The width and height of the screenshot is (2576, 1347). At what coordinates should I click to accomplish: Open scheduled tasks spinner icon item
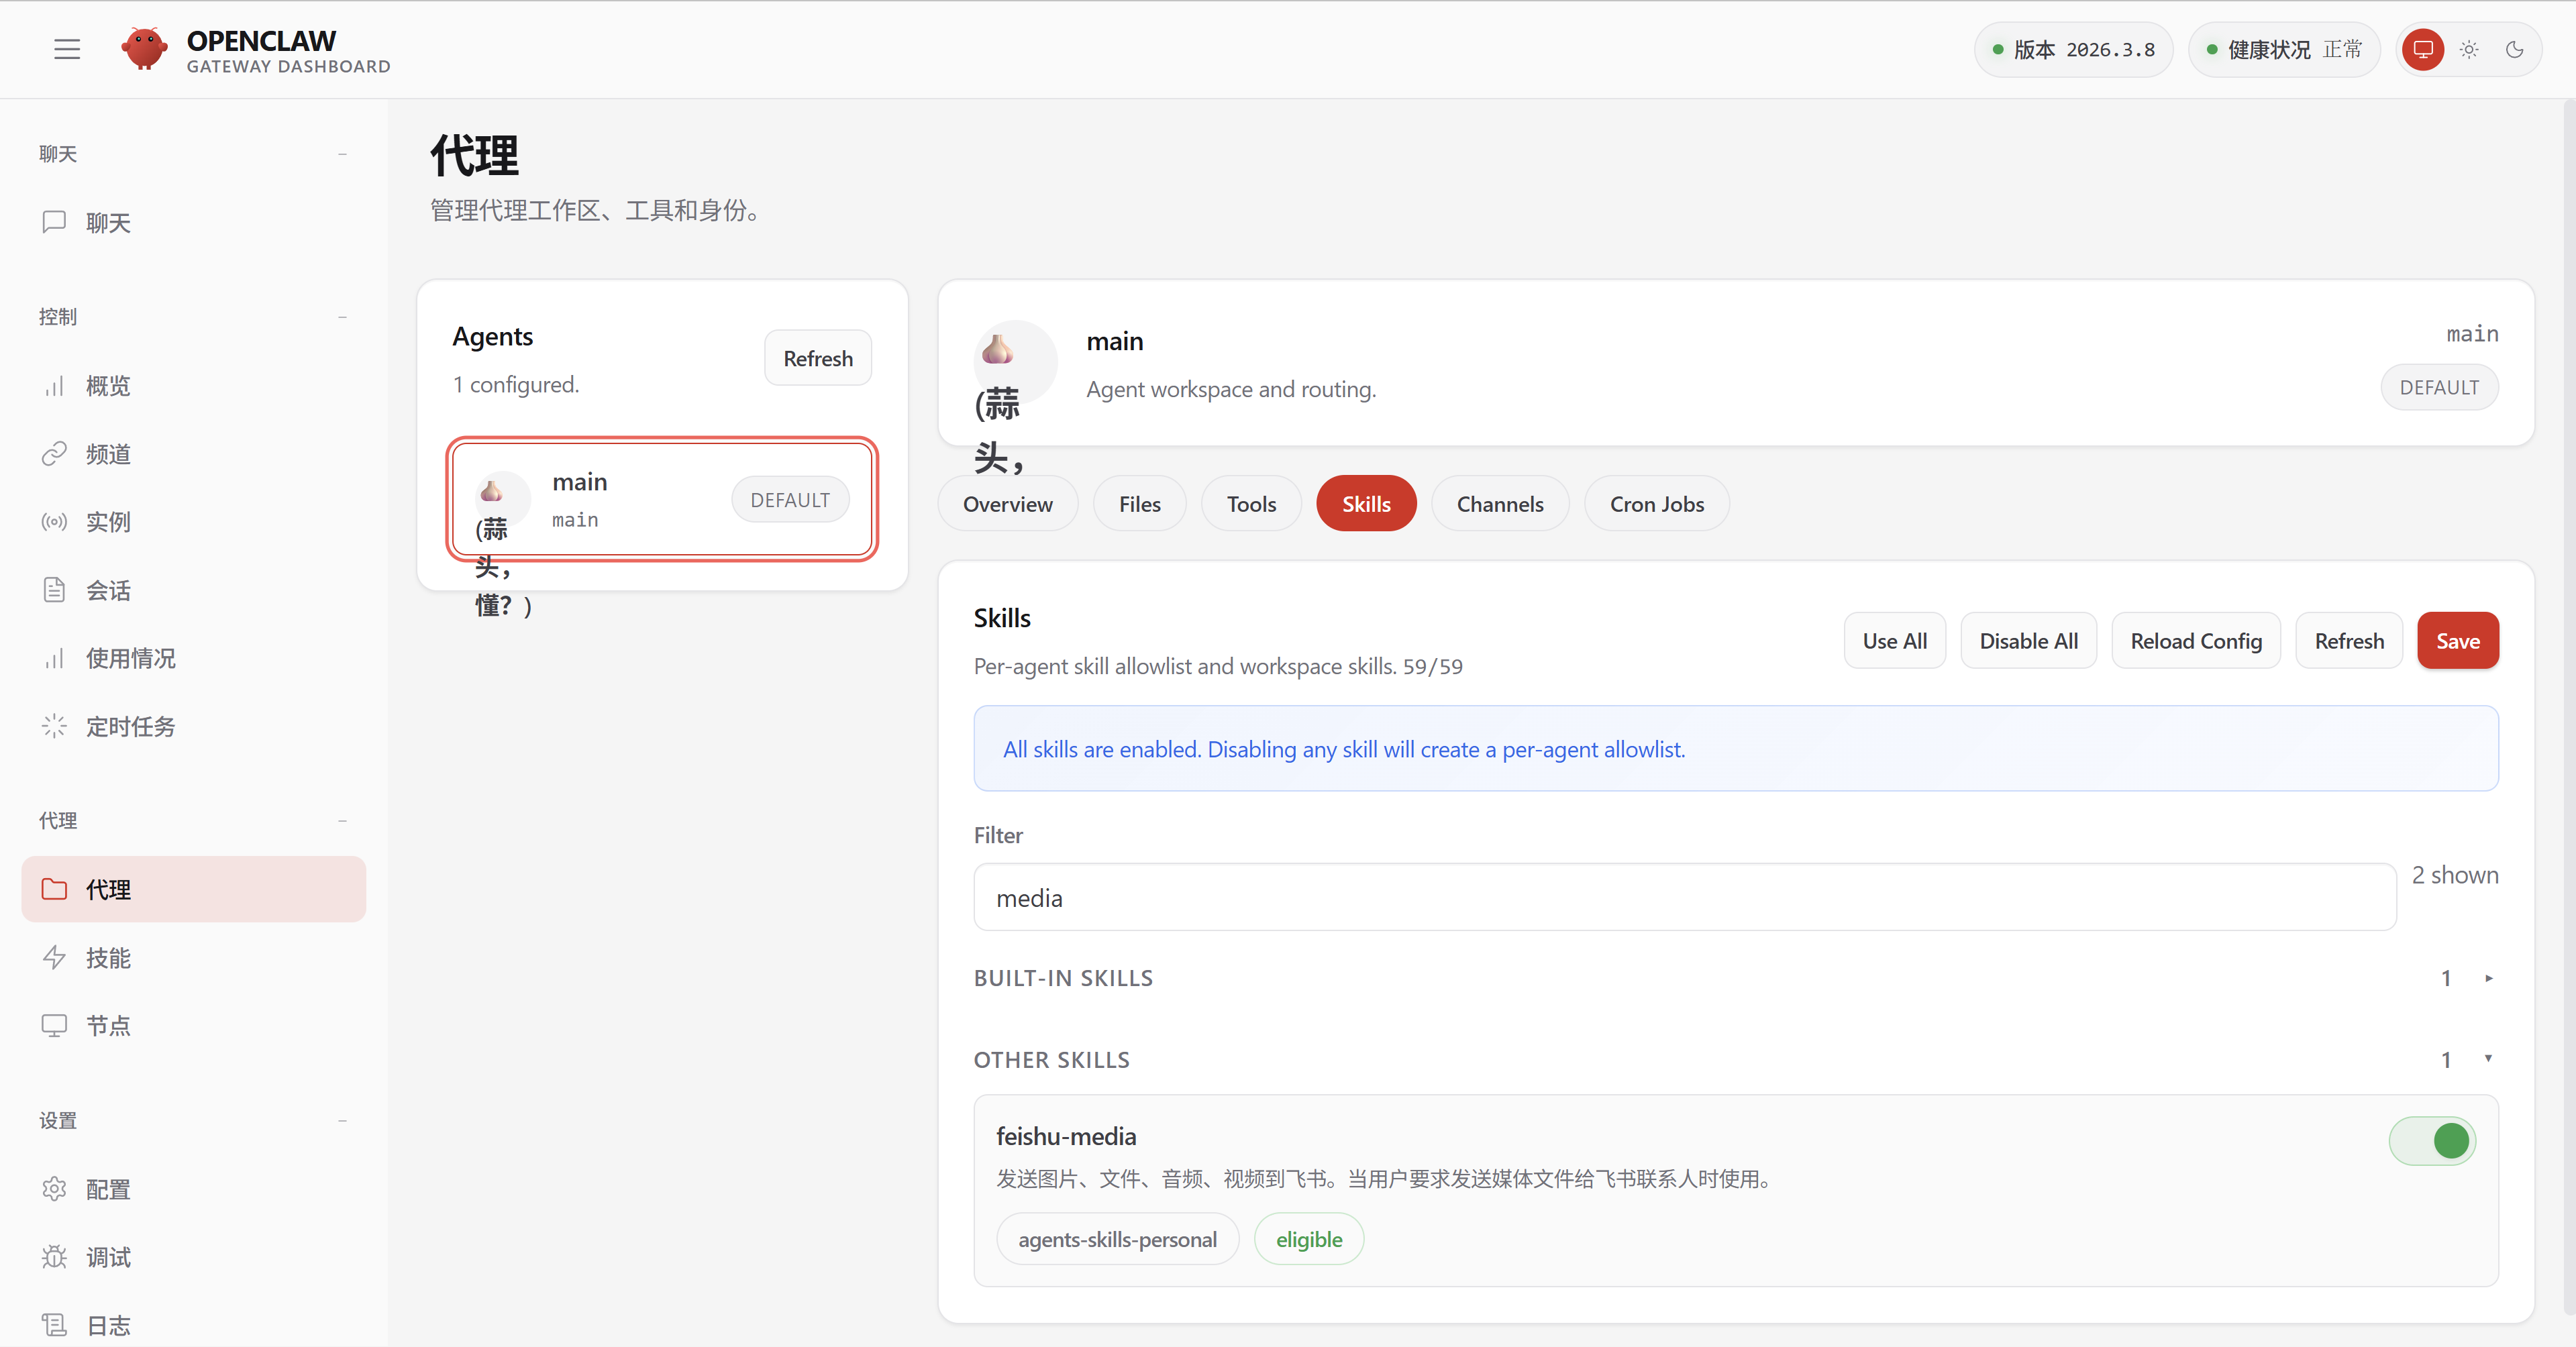click(x=55, y=726)
